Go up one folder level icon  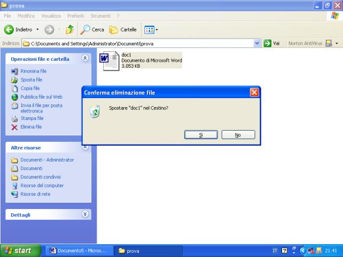(70, 29)
